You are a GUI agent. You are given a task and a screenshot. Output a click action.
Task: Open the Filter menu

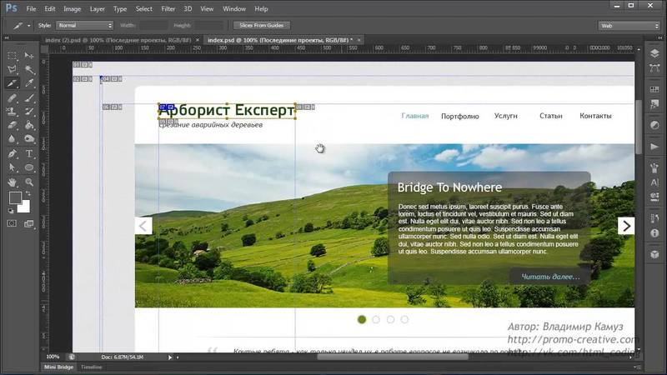(167, 8)
